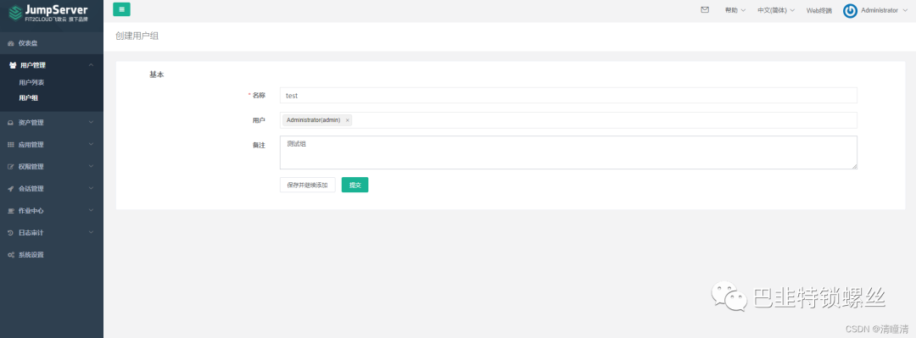
Task: Toggle sidebar with green hamburger button
Action: pyautogui.click(x=121, y=9)
